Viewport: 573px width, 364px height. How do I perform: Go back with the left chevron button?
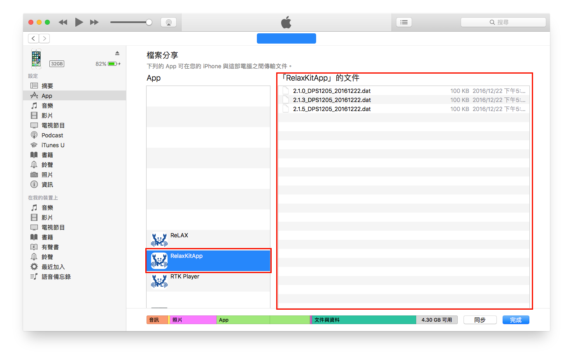(x=33, y=38)
